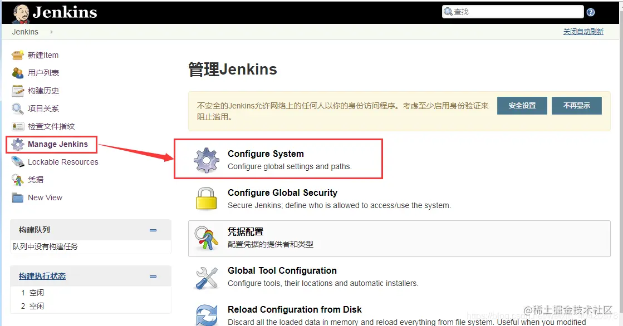The image size is (623, 326).
Task: Click the 安全设置 button
Action: 522,106
